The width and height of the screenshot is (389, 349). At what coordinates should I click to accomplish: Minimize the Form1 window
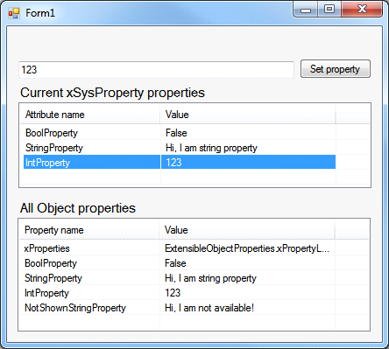click(x=306, y=10)
